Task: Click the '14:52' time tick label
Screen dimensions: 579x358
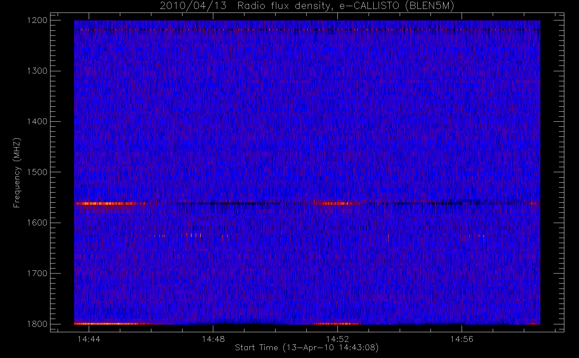Action: click(x=337, y=339)
